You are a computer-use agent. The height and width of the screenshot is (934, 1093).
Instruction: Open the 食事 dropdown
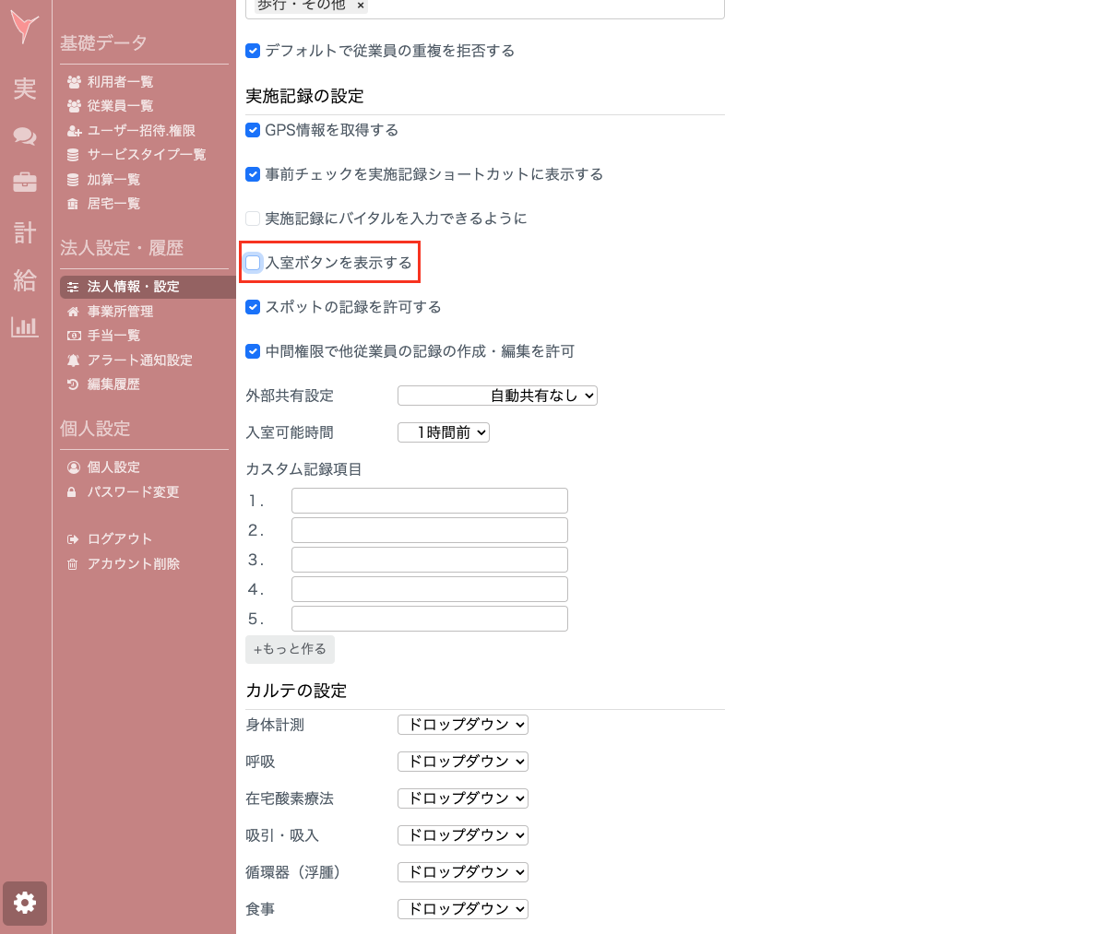pyautogui.click(x=462, y=908)
